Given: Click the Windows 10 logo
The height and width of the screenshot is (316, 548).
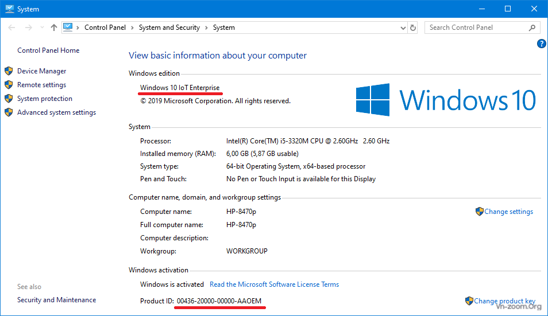Looking at the screenshot, I should [x=446, y=100].
